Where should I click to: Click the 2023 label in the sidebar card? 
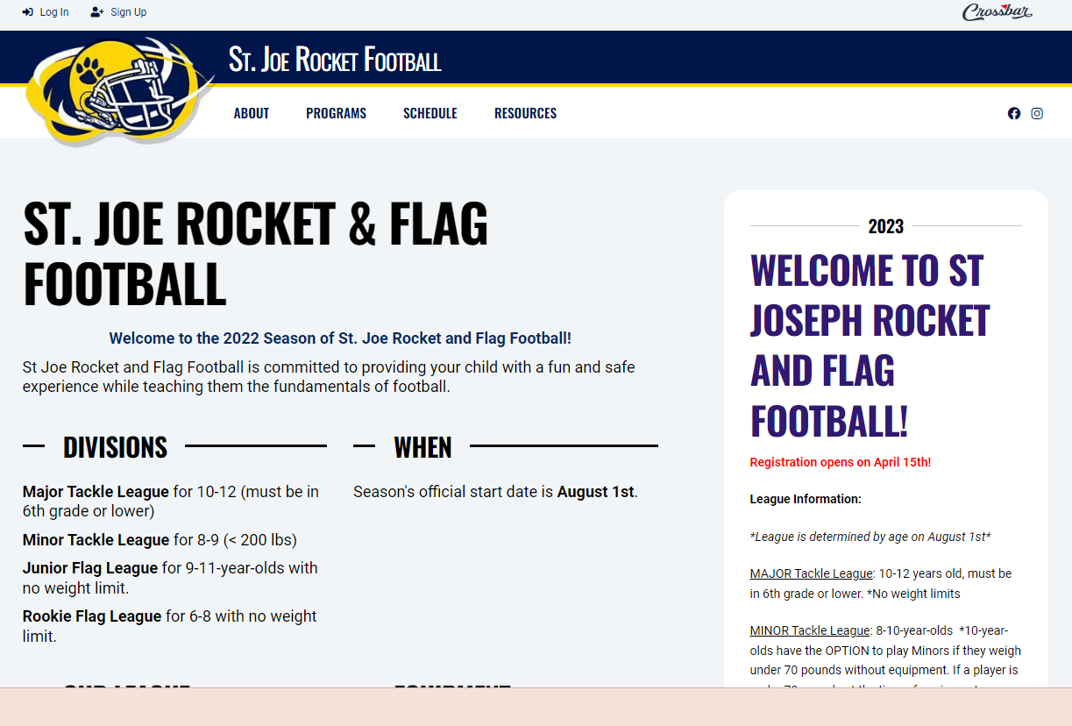885,227
